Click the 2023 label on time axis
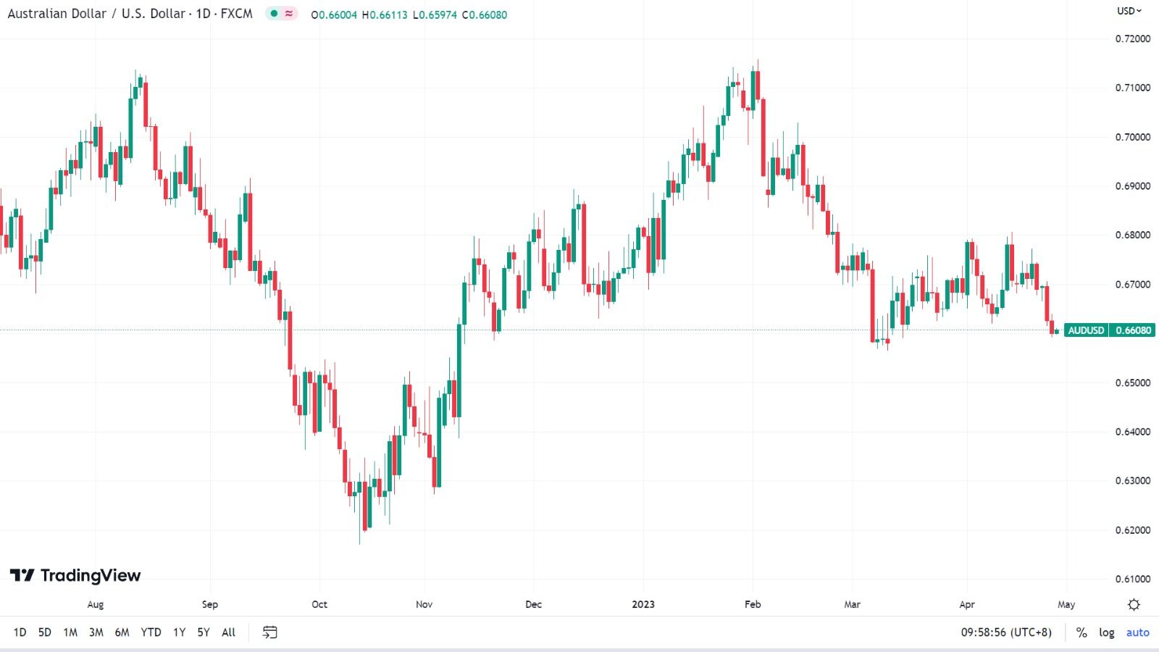Image resolution: width=1159 pixels, height=652 pixels. 643,604
